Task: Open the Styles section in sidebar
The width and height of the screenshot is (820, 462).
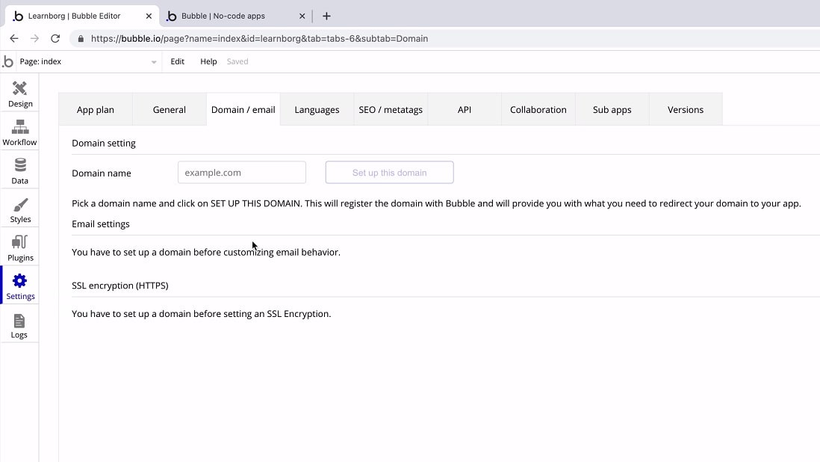Action: (x=20, y=210)
